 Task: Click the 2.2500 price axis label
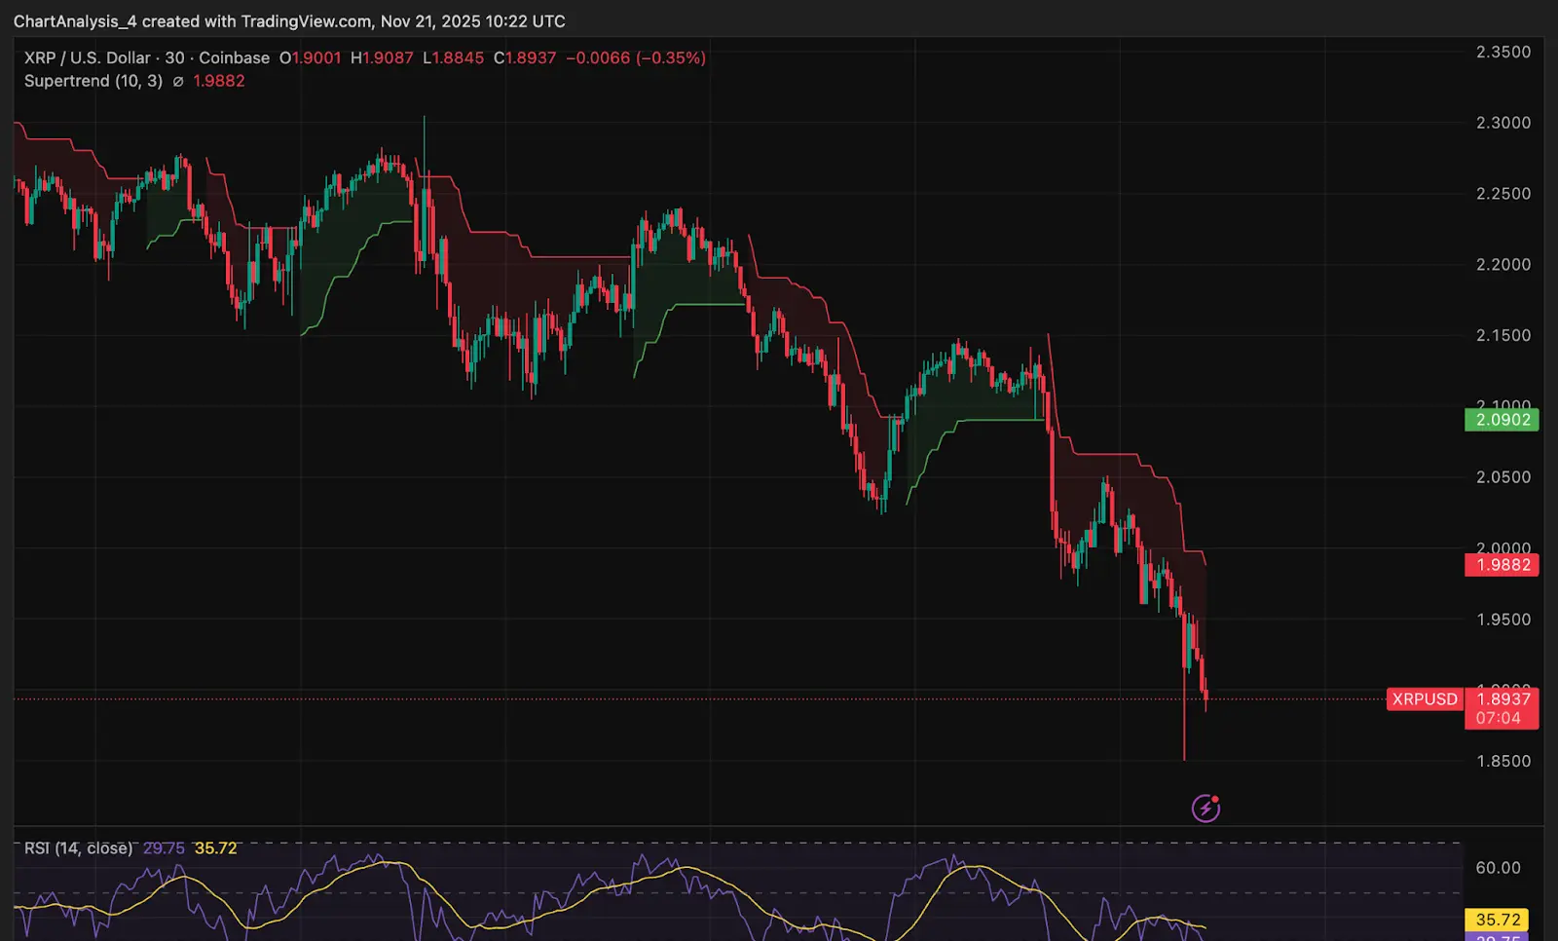(1503, 194)
